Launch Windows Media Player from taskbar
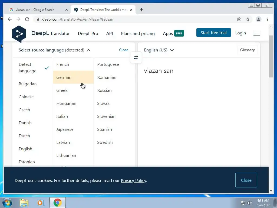Image resolution: width=277 pixels, height=208 pixels. click(40, 203)
